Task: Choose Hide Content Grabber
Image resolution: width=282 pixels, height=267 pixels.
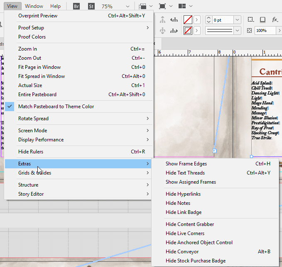Action: click(215, 224)
